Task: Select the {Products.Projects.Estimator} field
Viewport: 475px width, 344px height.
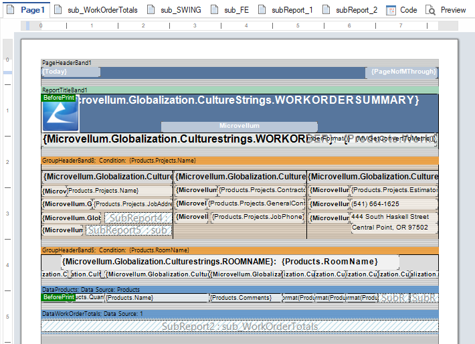Action: pyautogui.click(x=395, y=190)
